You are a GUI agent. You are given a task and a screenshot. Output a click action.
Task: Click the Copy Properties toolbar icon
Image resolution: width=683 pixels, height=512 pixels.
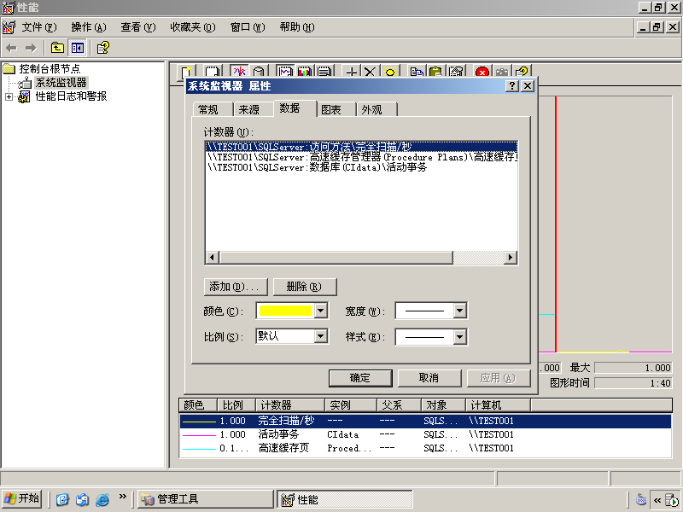pyautogui.click(x=417, y=71)
